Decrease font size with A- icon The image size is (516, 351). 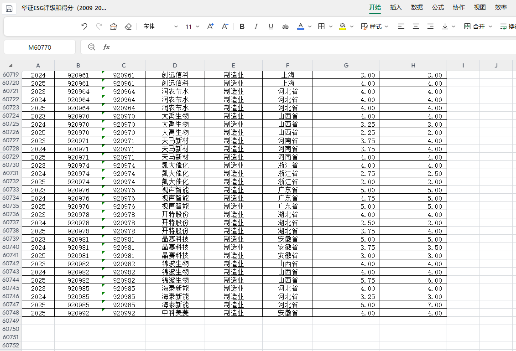(225, 26)
